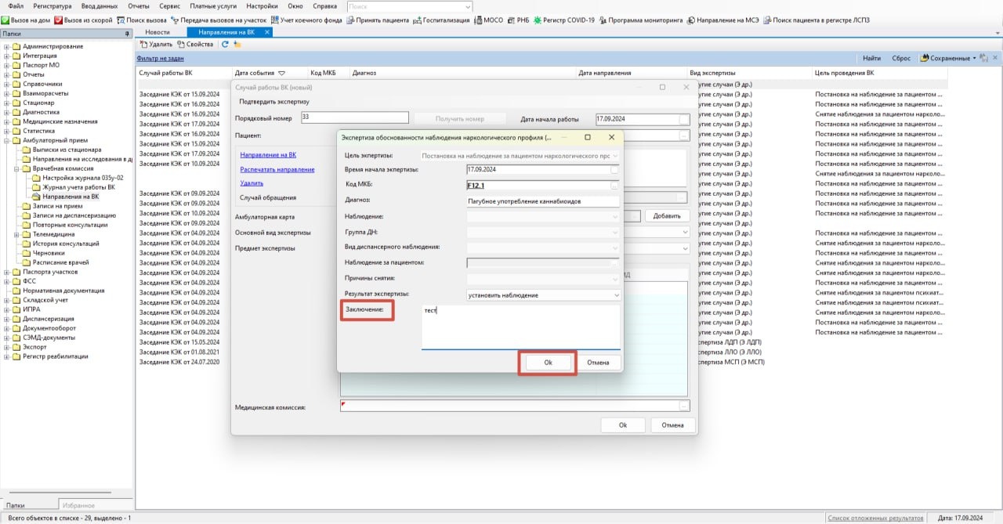Open the Регистратура menu
The height and width of the screenshot is (524, 1003).
click(53, 5)
